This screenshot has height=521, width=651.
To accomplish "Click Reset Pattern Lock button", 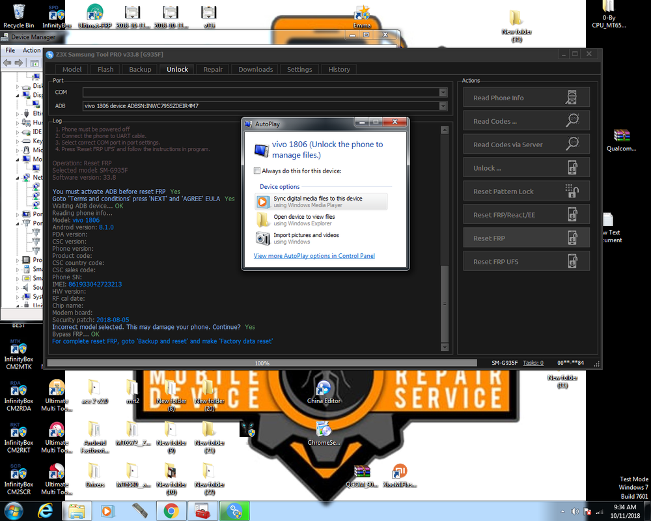I will (527, 191).
